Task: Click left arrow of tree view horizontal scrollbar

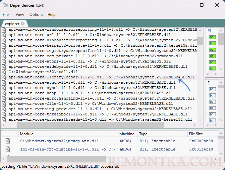Action: [4, 125]
